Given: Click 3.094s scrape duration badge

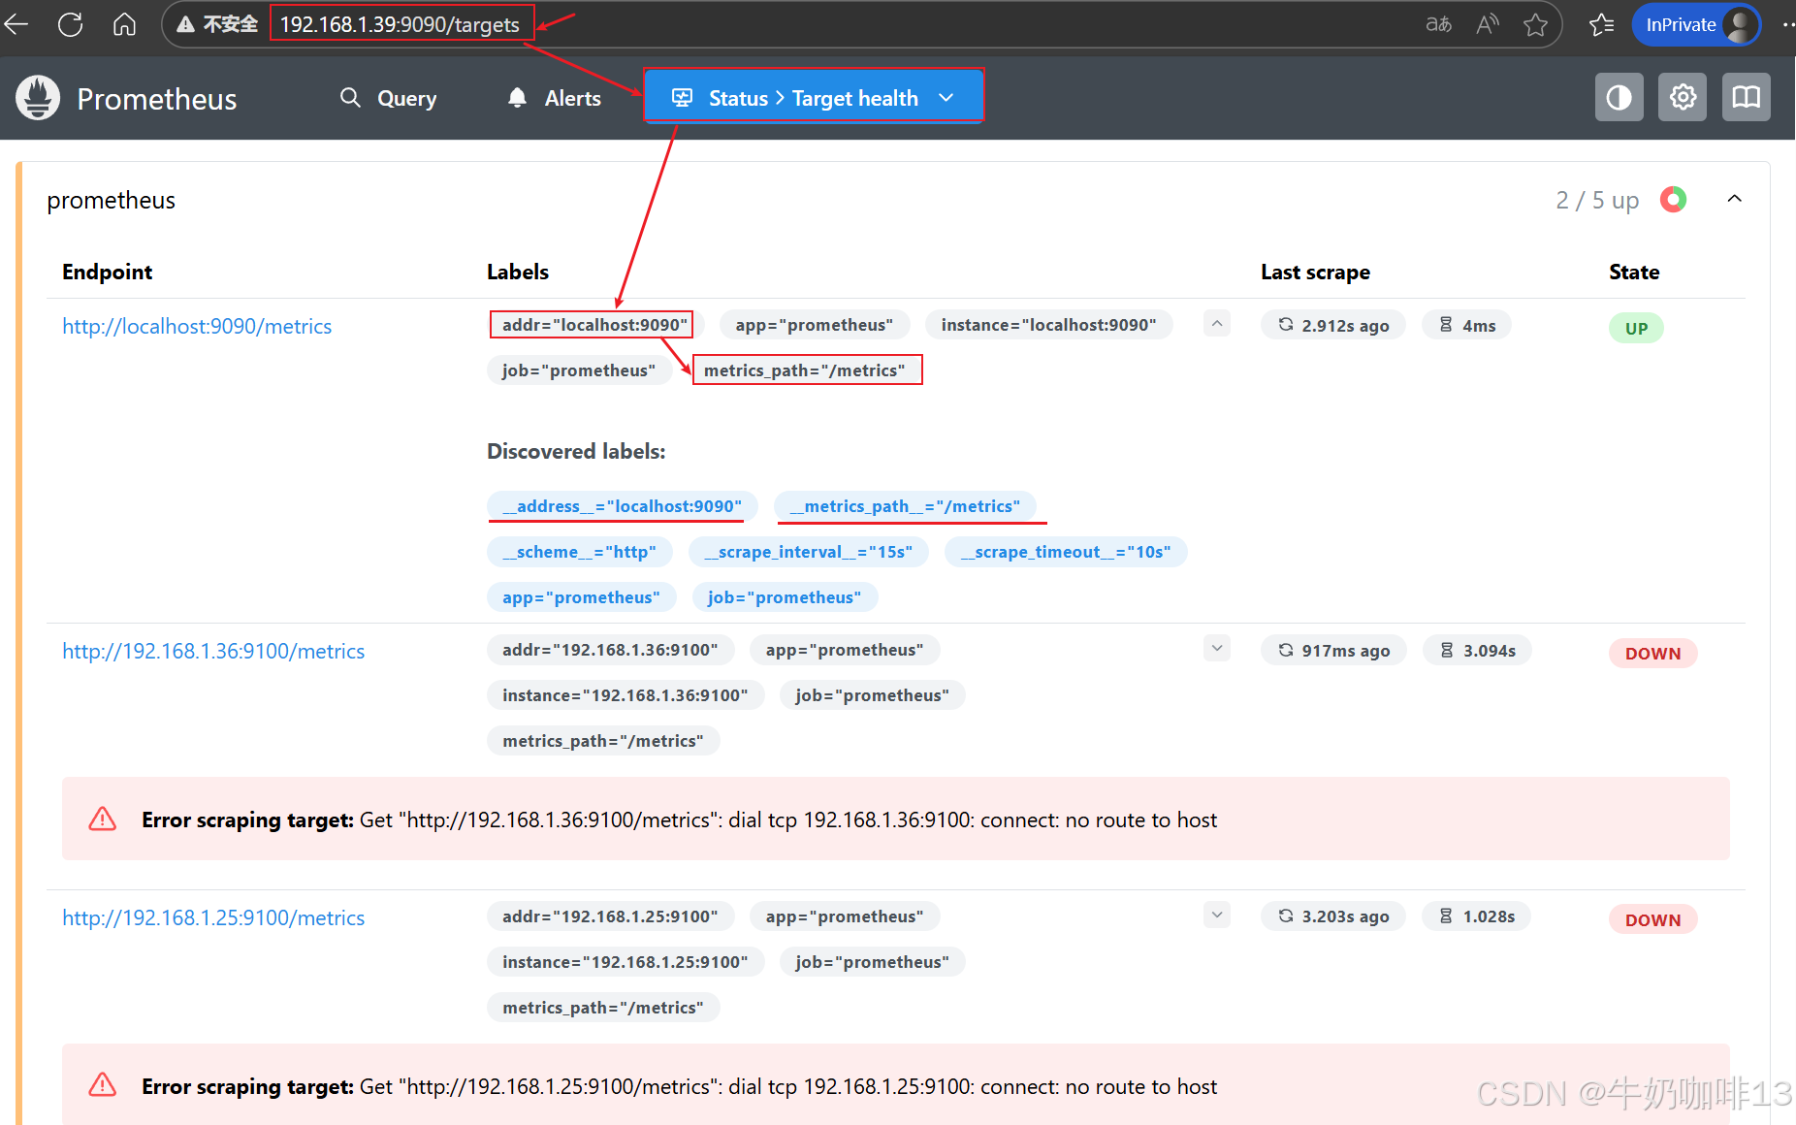Looking at the screenshot, I should pos(1477,651).
